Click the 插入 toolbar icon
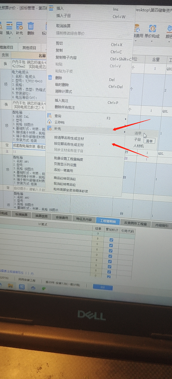Screen dimensions: 172x379 coord(9,26)
